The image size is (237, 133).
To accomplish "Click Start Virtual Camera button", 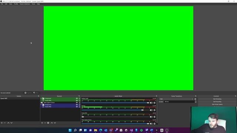I will click(x=217, y=104).
